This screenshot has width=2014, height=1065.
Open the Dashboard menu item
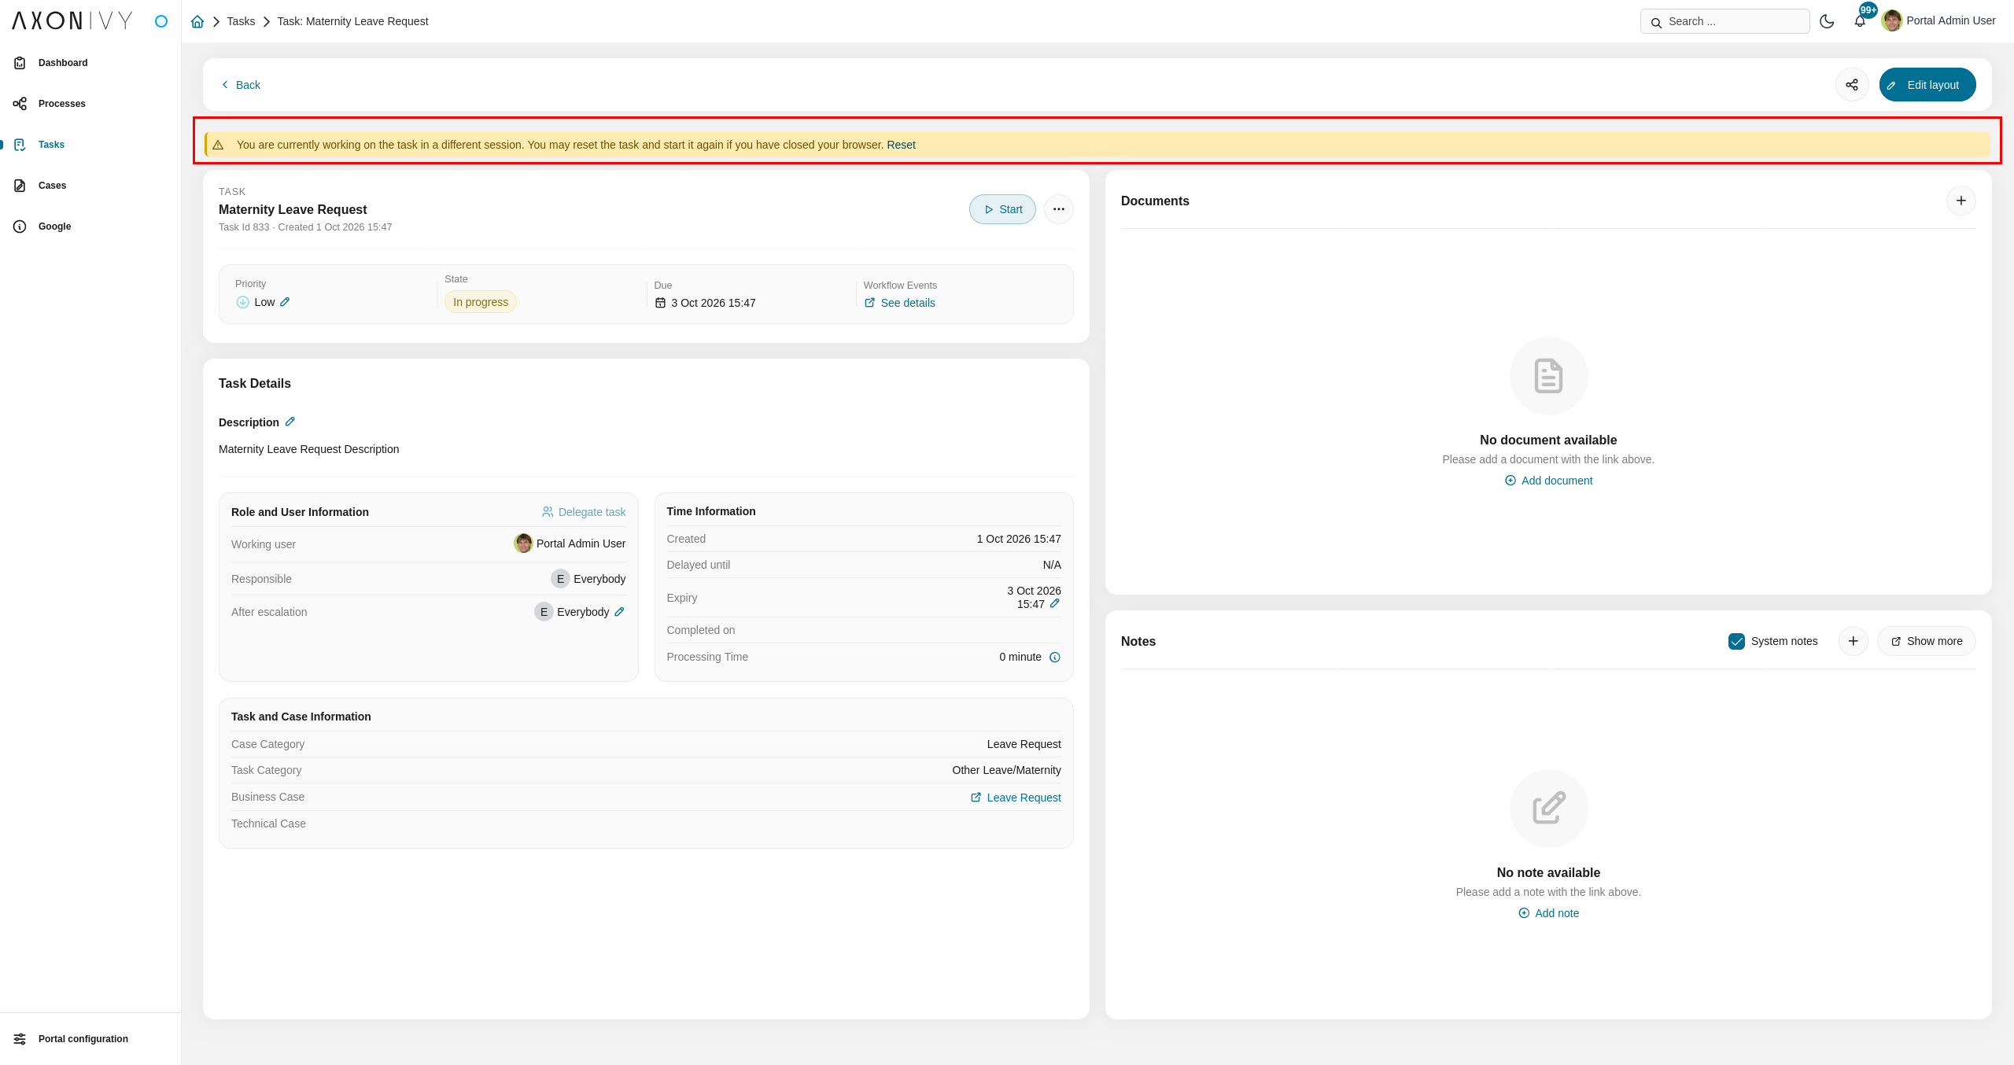90,63
